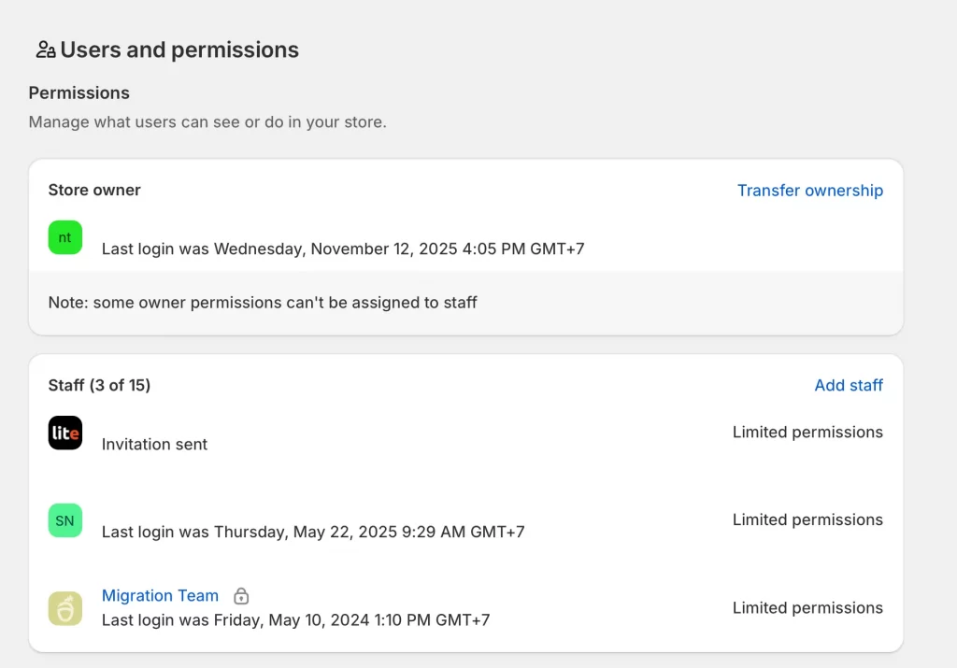Open the Transfer ownership link
957x668 pixels.
click(809, 191)
